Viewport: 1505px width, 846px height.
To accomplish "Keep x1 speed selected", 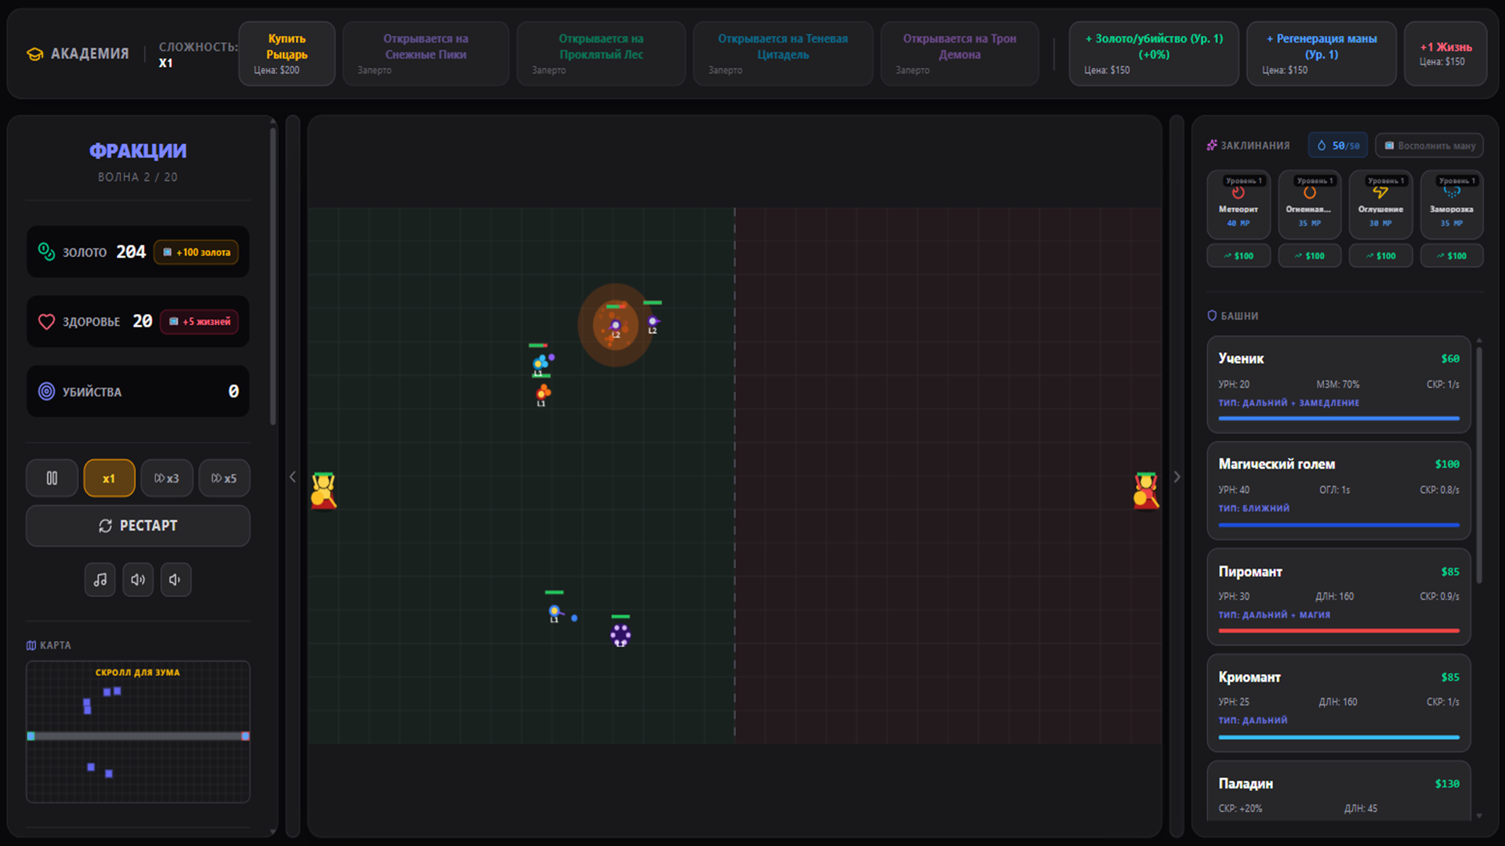I will tap(109, 478).
